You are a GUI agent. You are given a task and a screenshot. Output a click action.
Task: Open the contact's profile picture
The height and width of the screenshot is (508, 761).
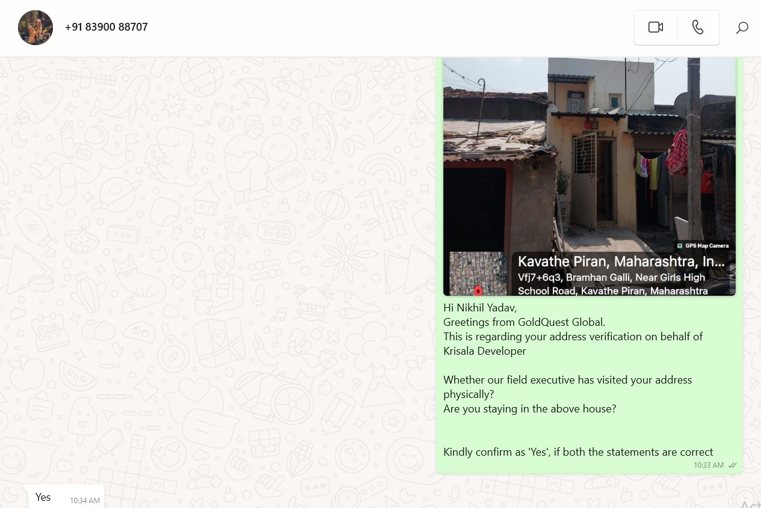pyautogui.click(x=35, y=28)
